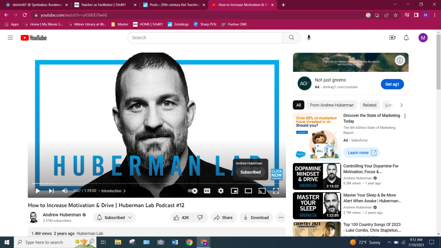441x248 pixels.
Task: Bookmark this page with the star
Action: point(396,15)
